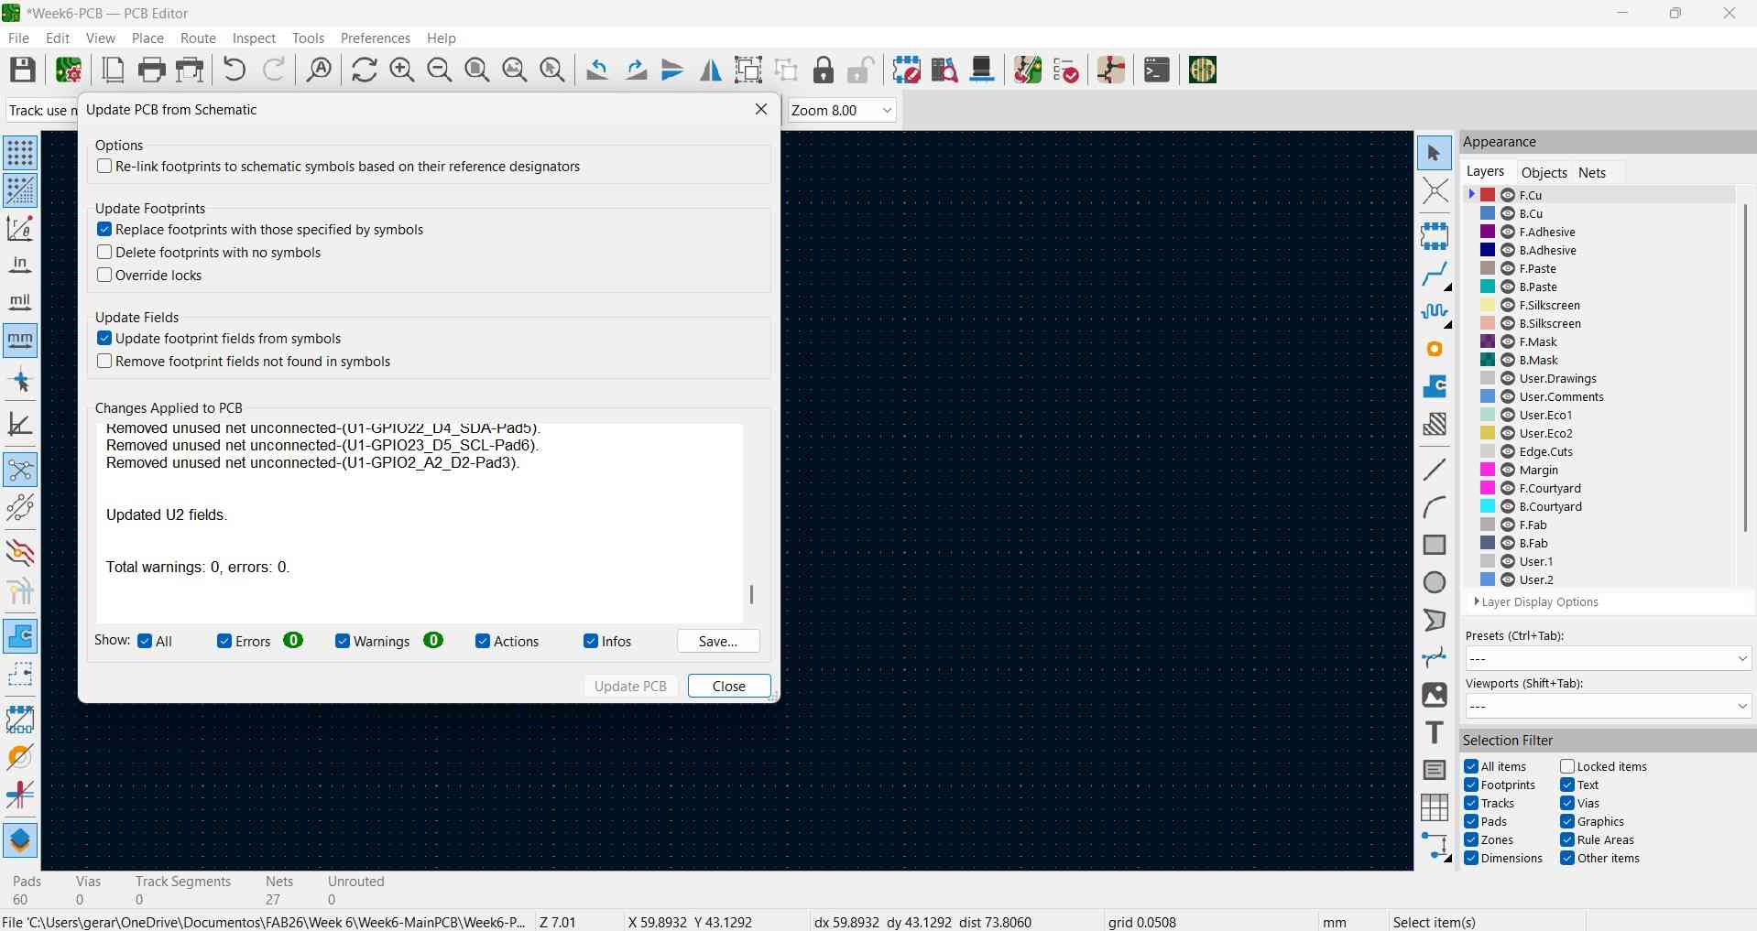Open the Track width dropdown
This screenshot has width=1757, height=931.
pos(42,111)
